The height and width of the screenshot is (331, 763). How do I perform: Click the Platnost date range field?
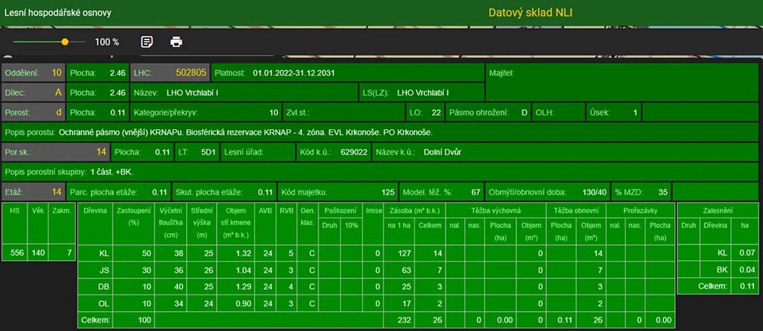coord(294,73)
